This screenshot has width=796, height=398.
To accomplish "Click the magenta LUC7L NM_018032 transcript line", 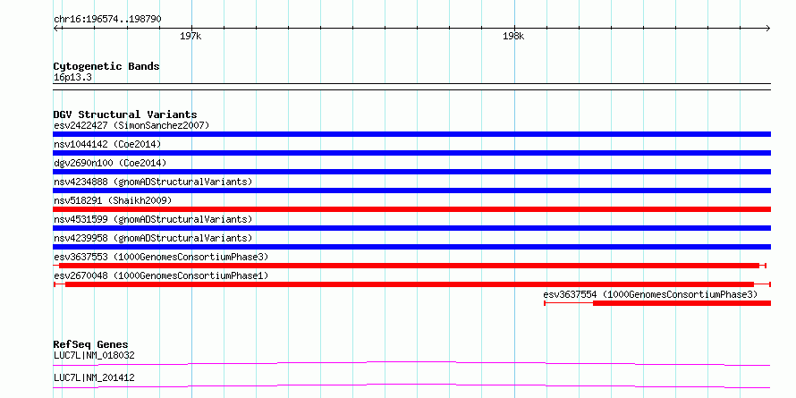I will tap(411, 363).
